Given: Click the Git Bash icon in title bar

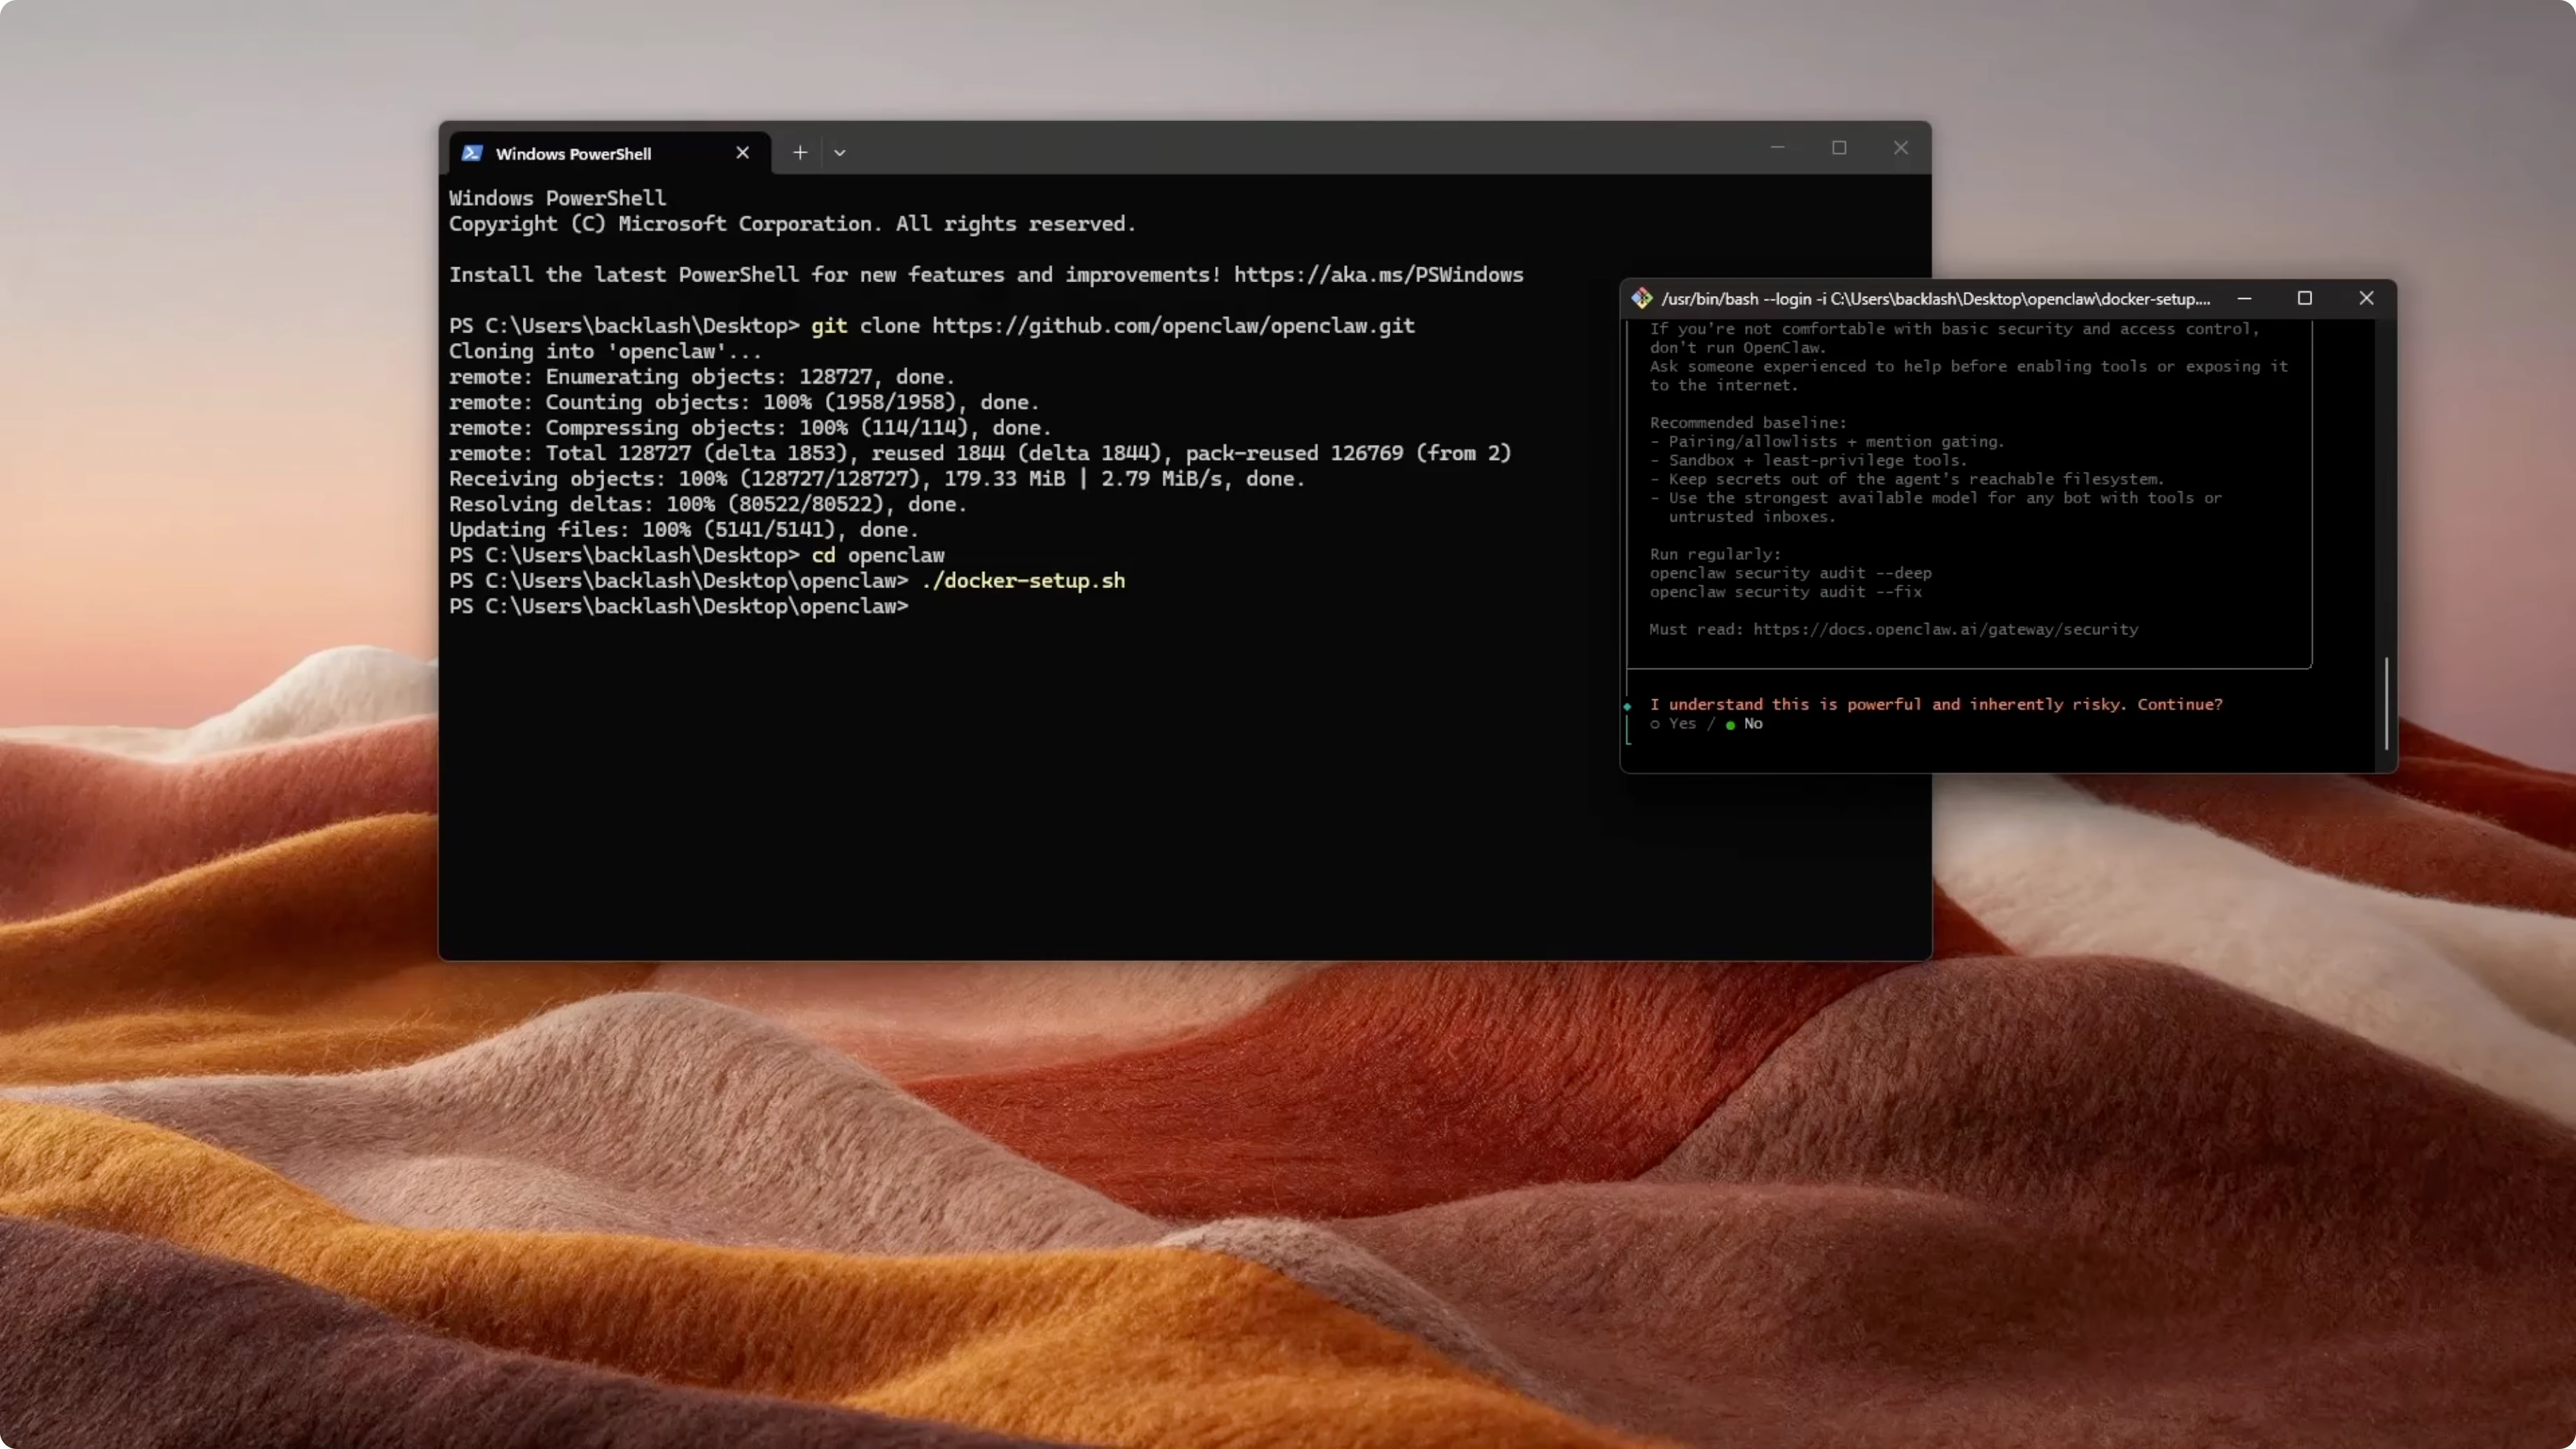Looking at the screenshot, I should tap(1641, 299).
